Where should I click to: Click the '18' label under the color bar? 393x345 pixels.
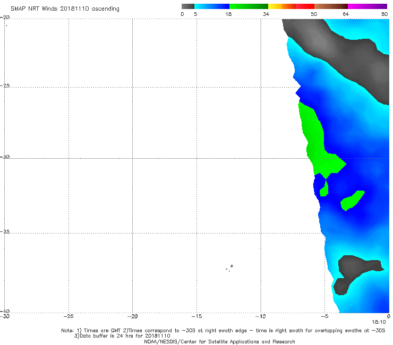pos(228,14)
